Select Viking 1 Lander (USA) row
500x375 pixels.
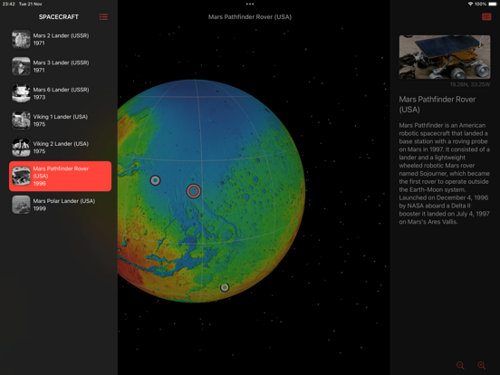(61, 120)
